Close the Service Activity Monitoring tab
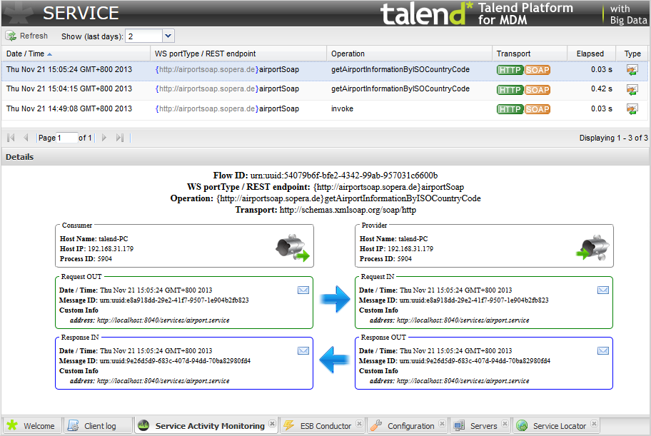651x436 pixels. point(272,424)
